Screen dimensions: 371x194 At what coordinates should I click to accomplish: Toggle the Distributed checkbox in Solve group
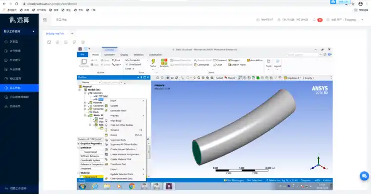pyautogui.click(x=127, y=64)
